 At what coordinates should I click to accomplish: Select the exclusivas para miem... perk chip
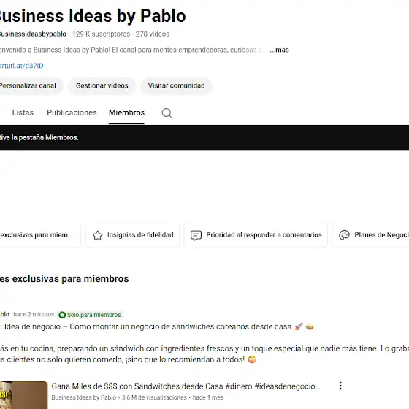[x=40, y=235]
